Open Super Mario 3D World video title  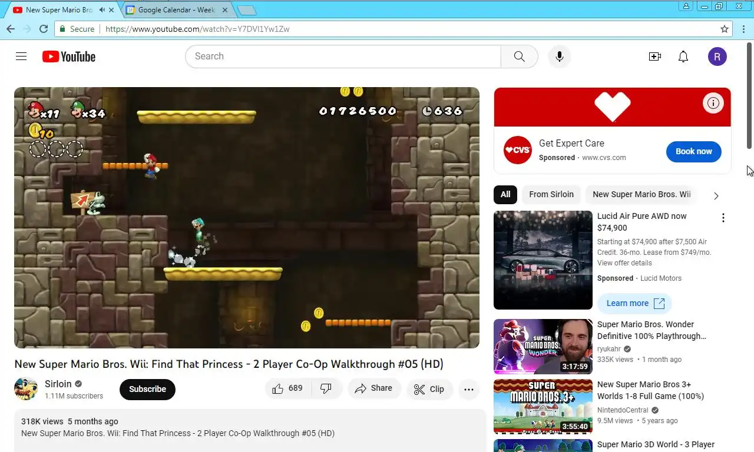[656, 444]
